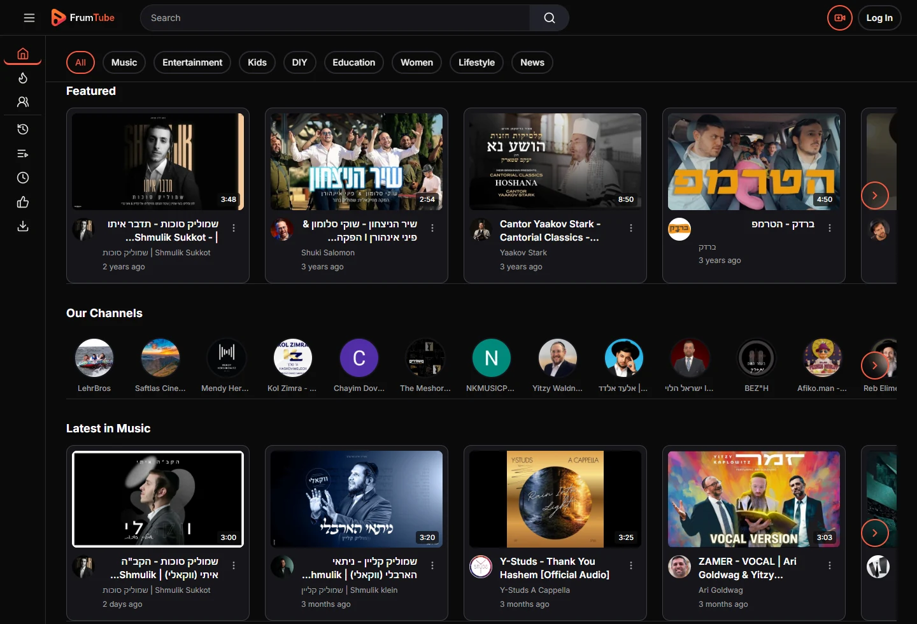Open Downloads icon in sidebar
The image size is (917, 624).
(23, 226)
